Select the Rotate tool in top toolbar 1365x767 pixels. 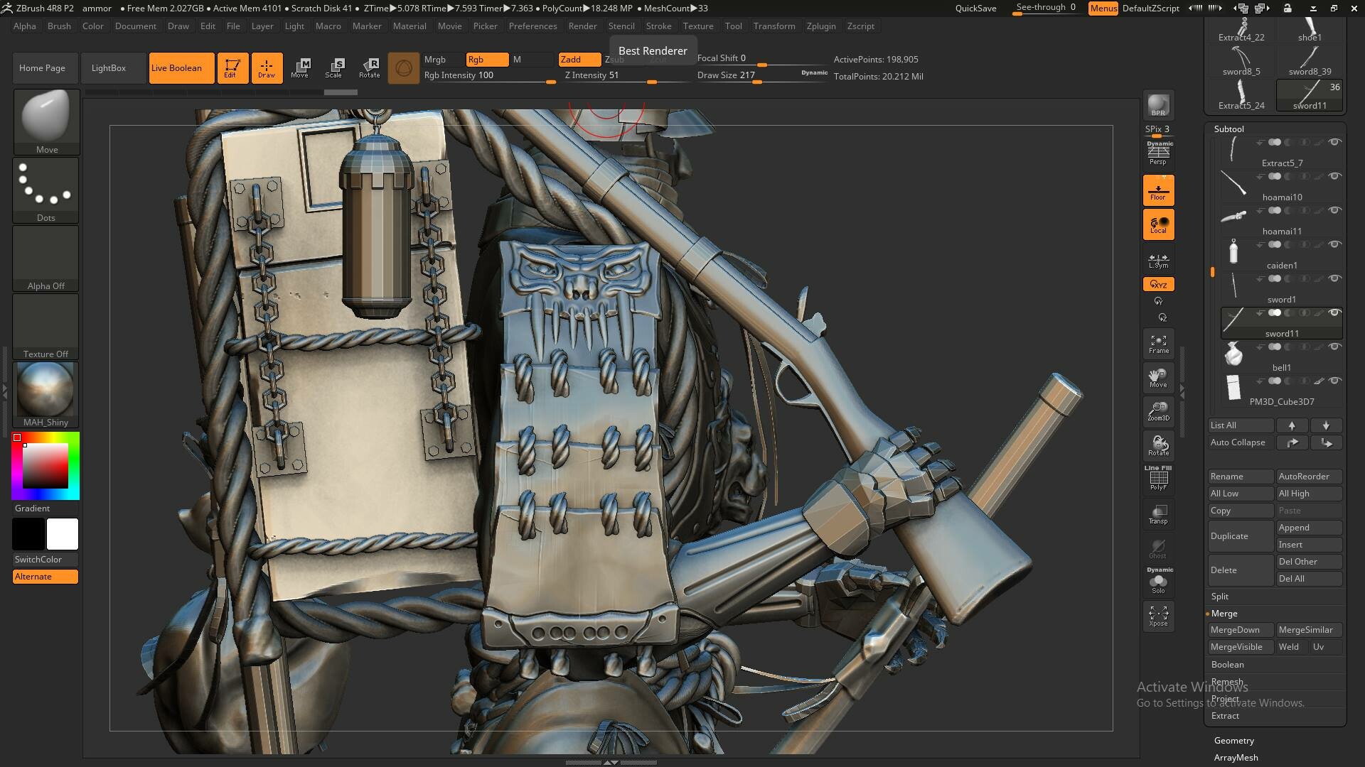tap(369, 68)
